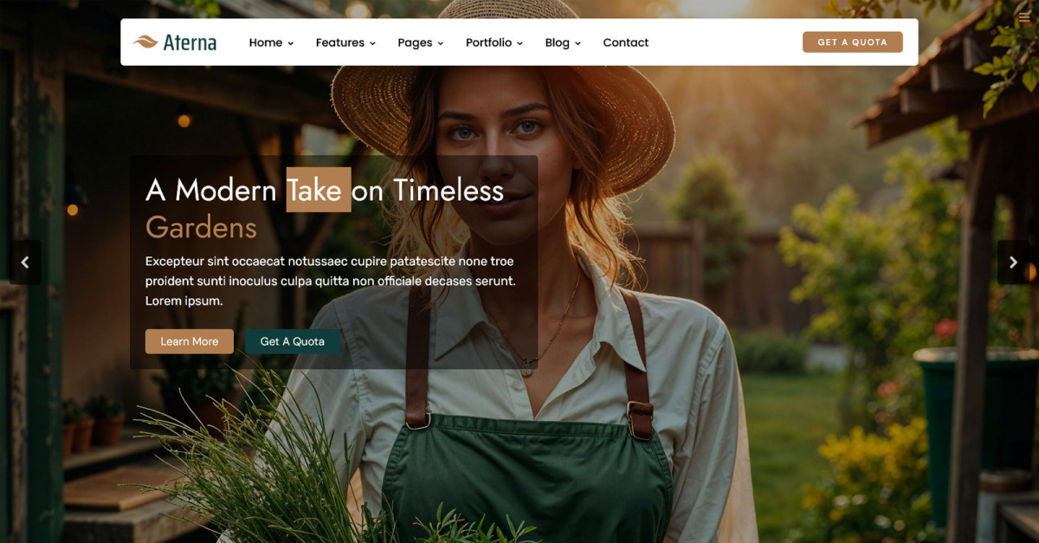
Task: Click the Gardens heading text
Action: point(201,227)
